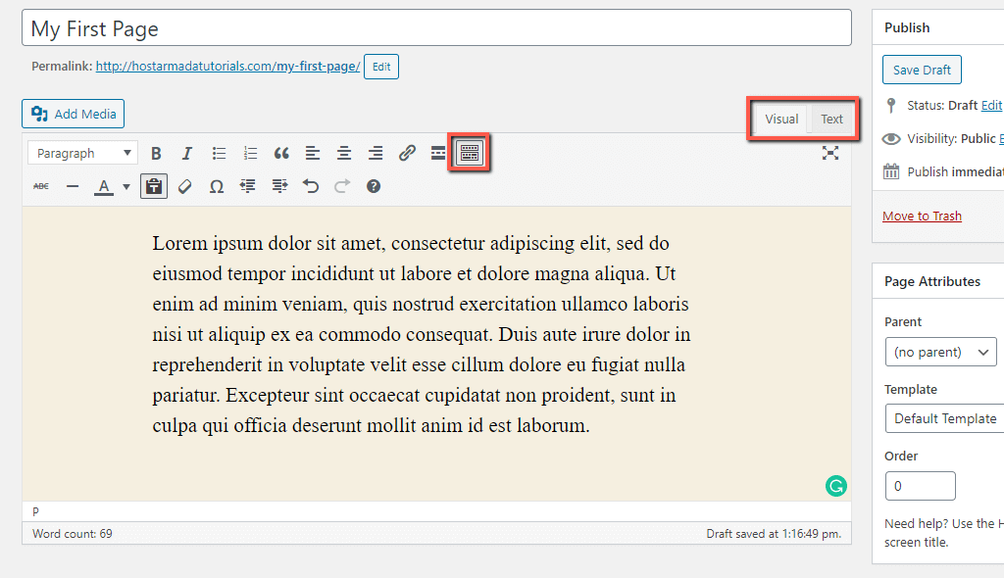Click the Page Attributes heading
1004x578 pixels.
click(932, 281)
